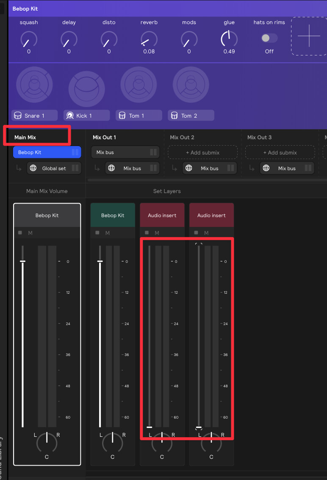327x480 pixels.
Task: Click Add submix under Mix Out 2
Action: pos(202,152)
